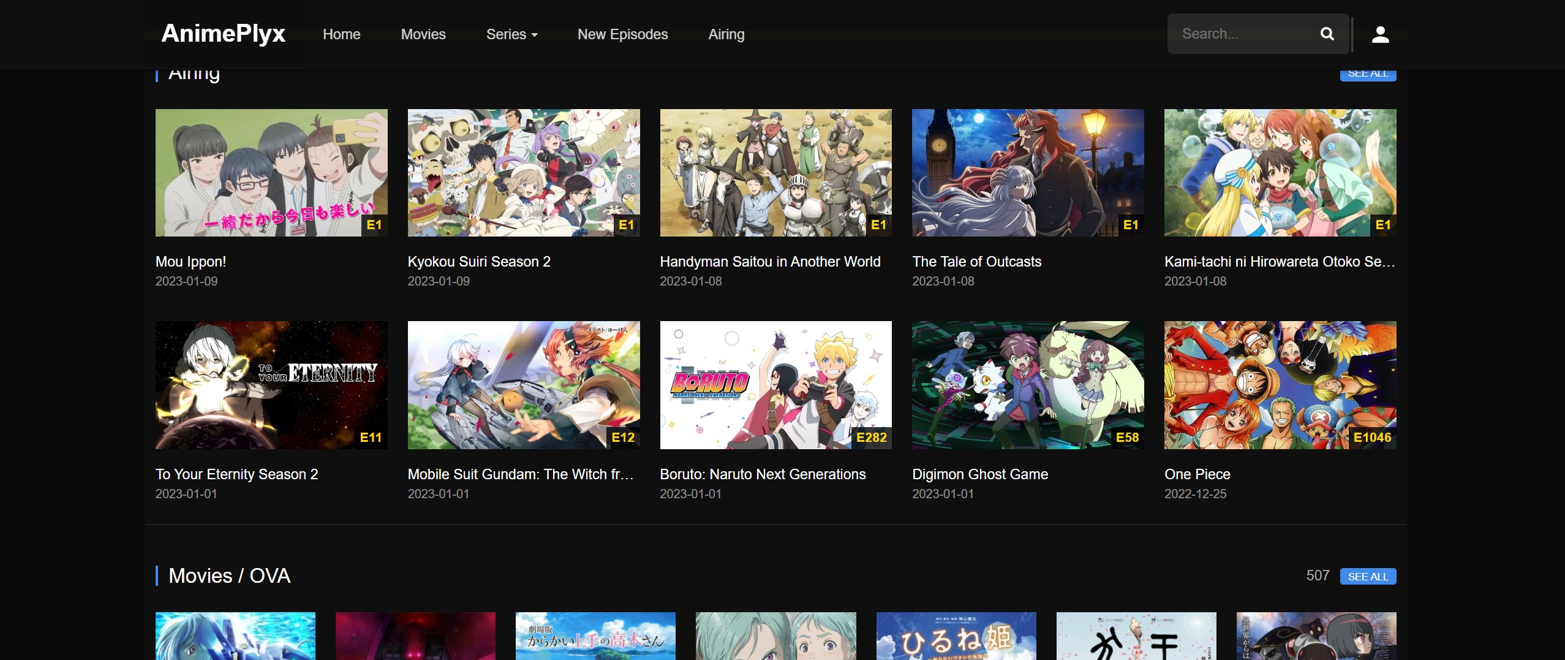Viewport: 1565px width, 660px height.
Task: Click Mobile Suit Gundam: The Witch title
Action: (x=521, y=474)
